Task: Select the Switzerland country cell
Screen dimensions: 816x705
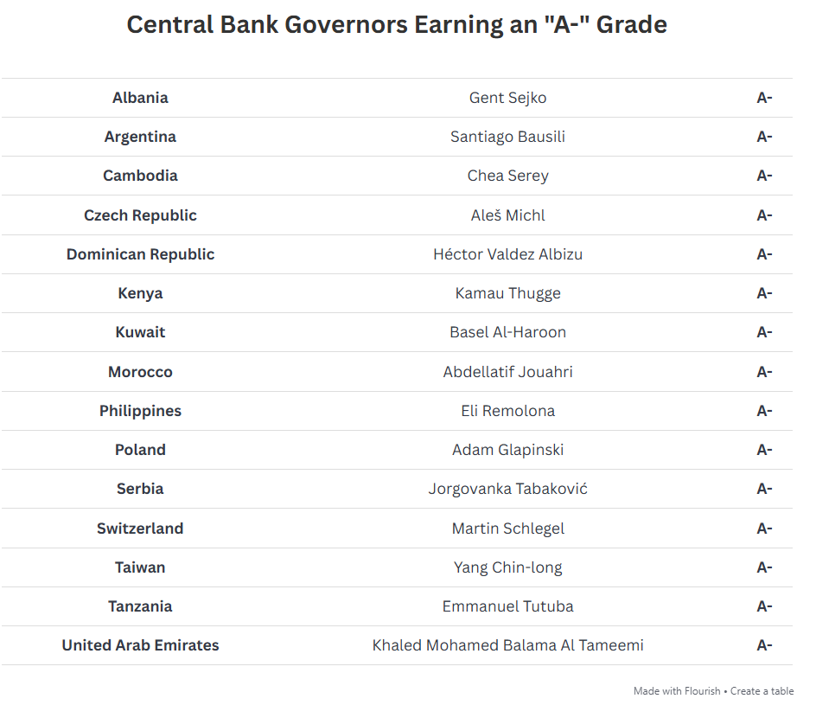Action: pos(140,529)
